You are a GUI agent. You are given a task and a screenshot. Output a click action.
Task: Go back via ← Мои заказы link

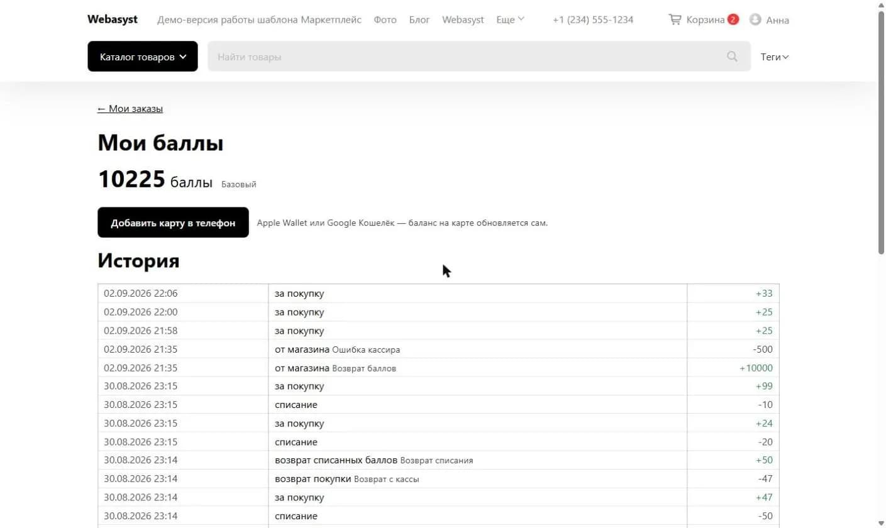(130, 109)
